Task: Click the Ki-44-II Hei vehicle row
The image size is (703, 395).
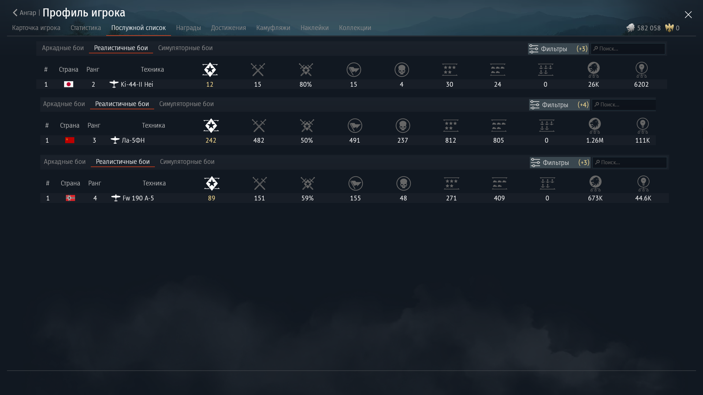Action: coord(137,84)
